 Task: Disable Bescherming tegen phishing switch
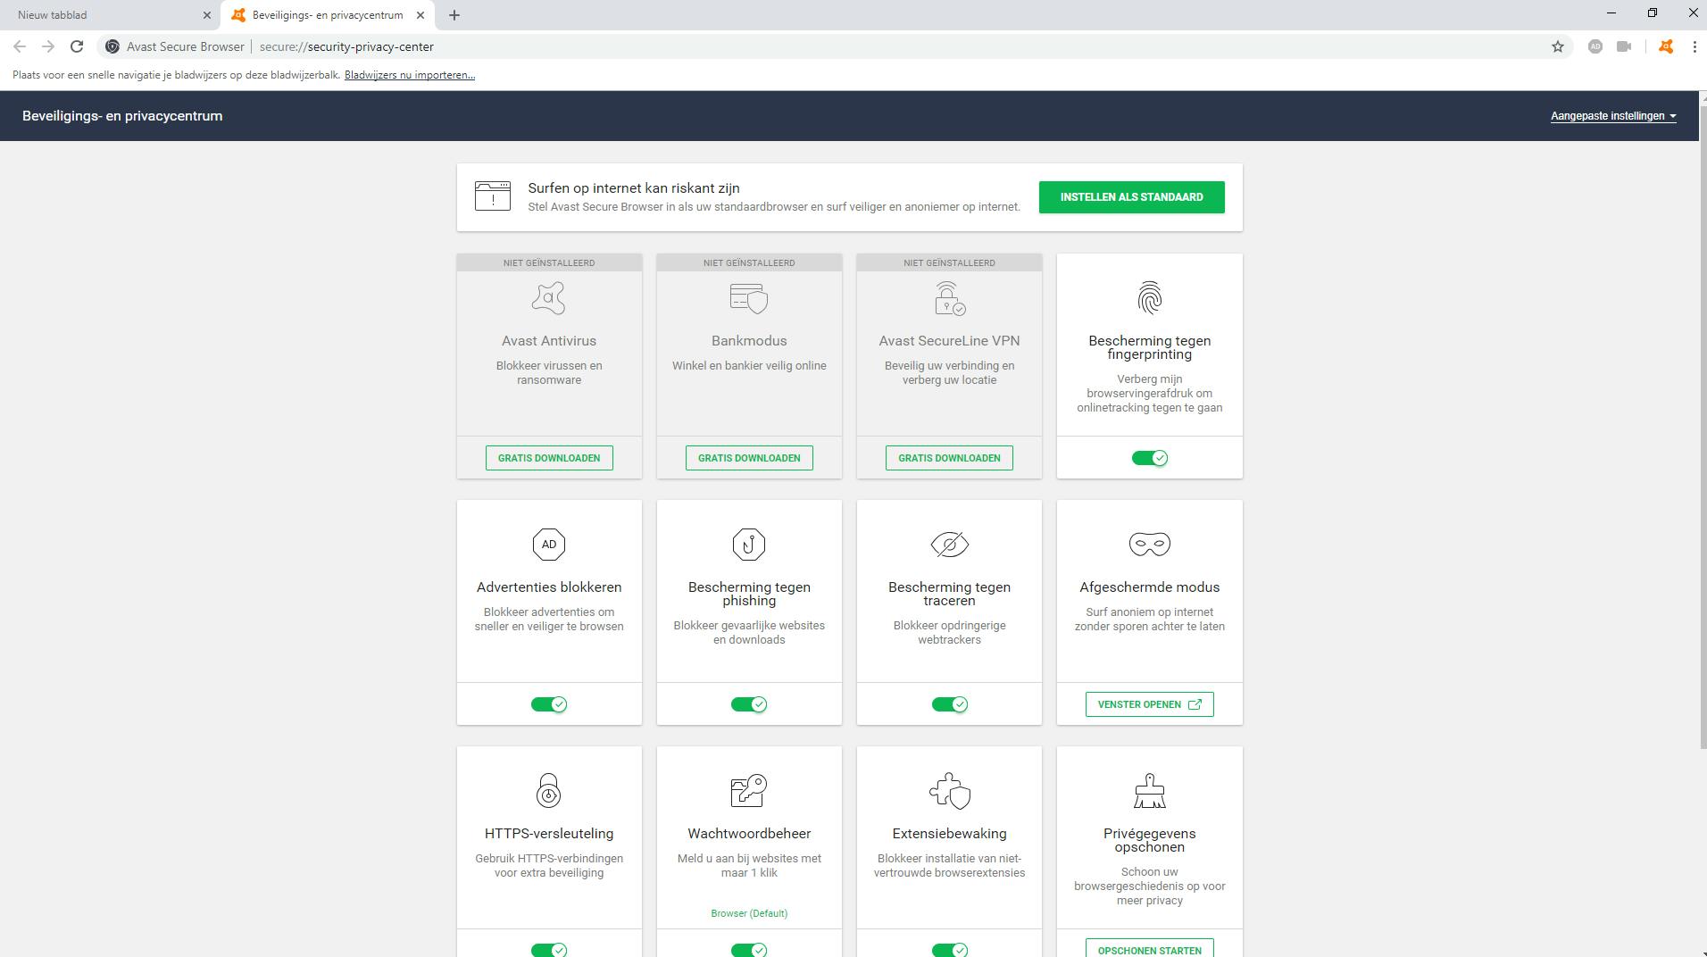pos(749,704)
